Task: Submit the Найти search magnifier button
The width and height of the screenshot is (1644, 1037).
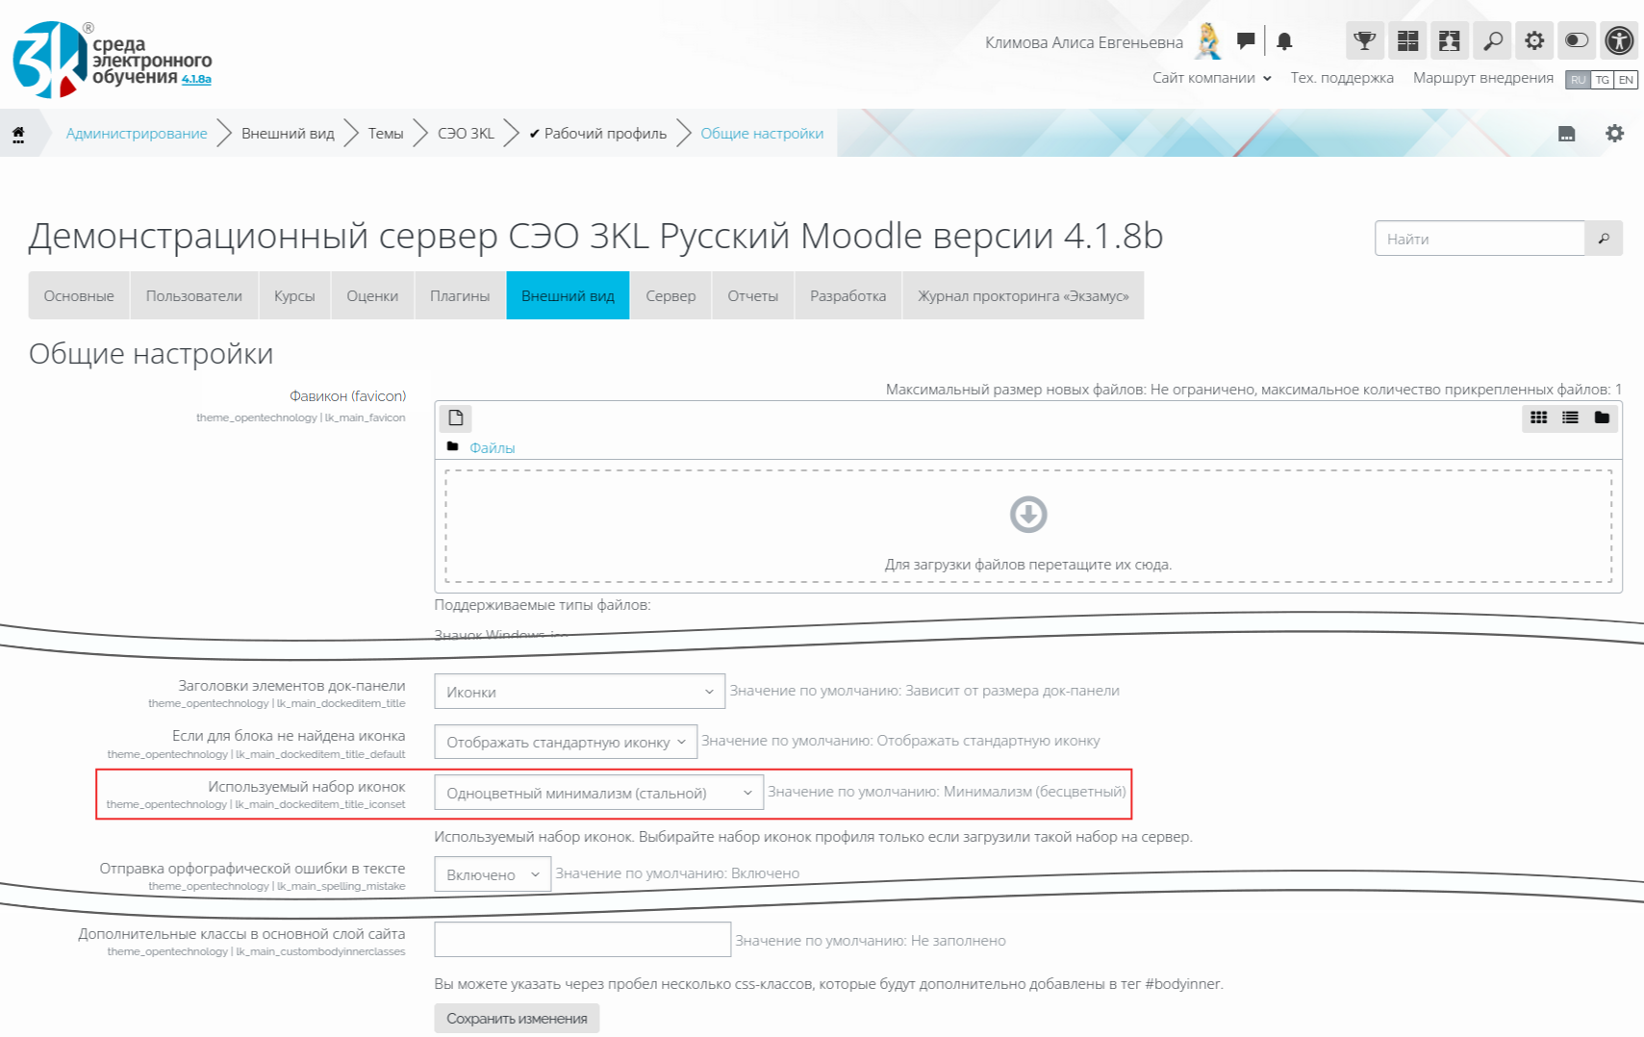Action: click(1604, 239)
